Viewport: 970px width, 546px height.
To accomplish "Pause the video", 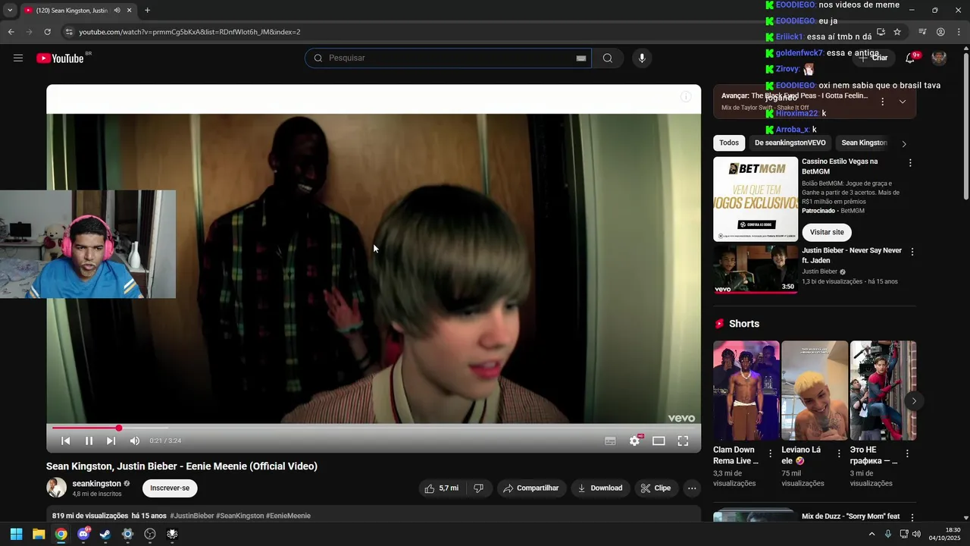I will pos(89,441).
